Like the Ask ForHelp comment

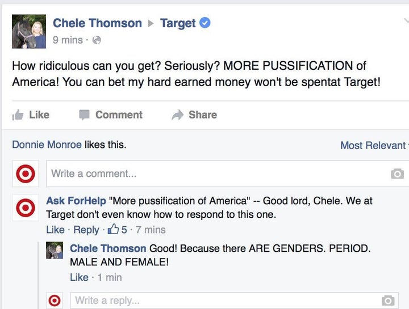[55, 230]
